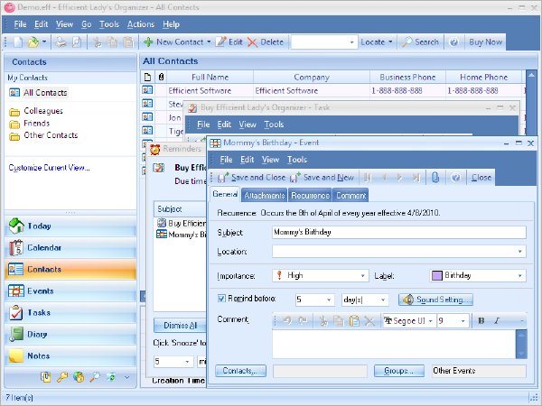Click the Help question mark icon in main toolbar
542x406 pixels.
pyautogui.click(x=453, y=42)
